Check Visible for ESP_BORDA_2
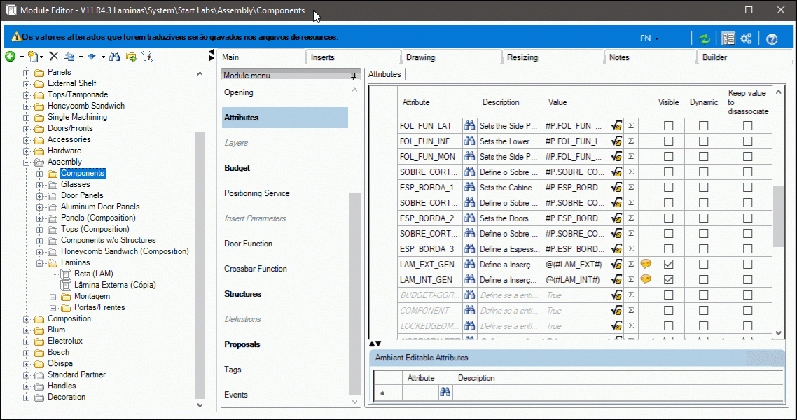This screenshot has height=420, width=797. pos(668,218)
